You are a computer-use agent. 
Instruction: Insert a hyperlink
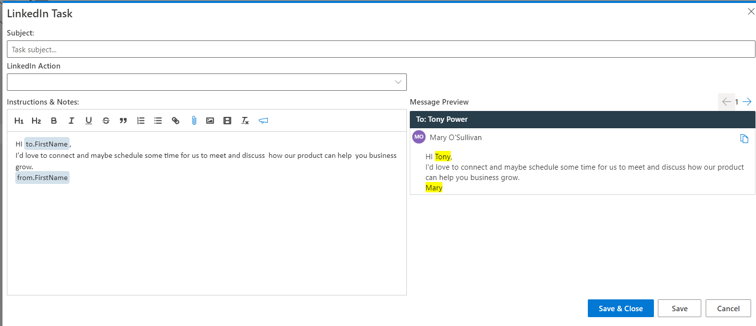tap(176, 121)
